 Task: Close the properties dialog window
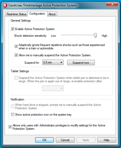(x=112, y=4)
